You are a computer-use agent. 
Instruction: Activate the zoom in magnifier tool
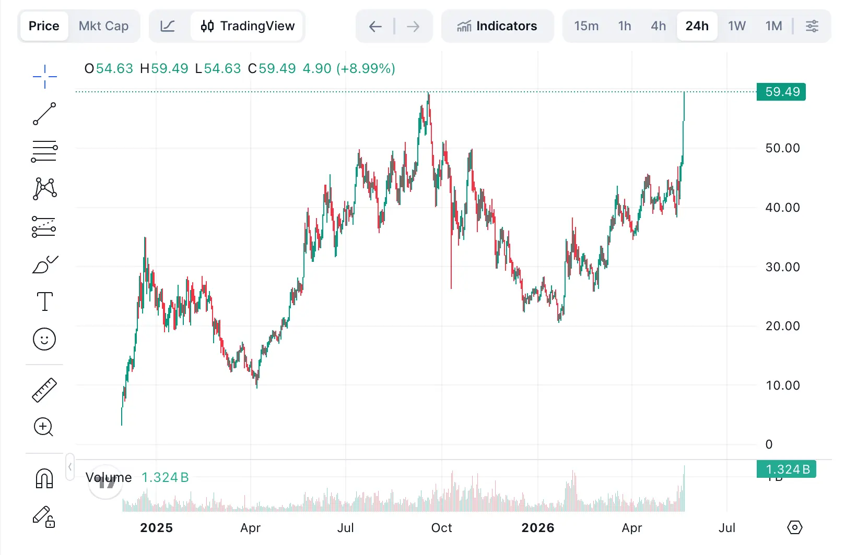point(44,427)
